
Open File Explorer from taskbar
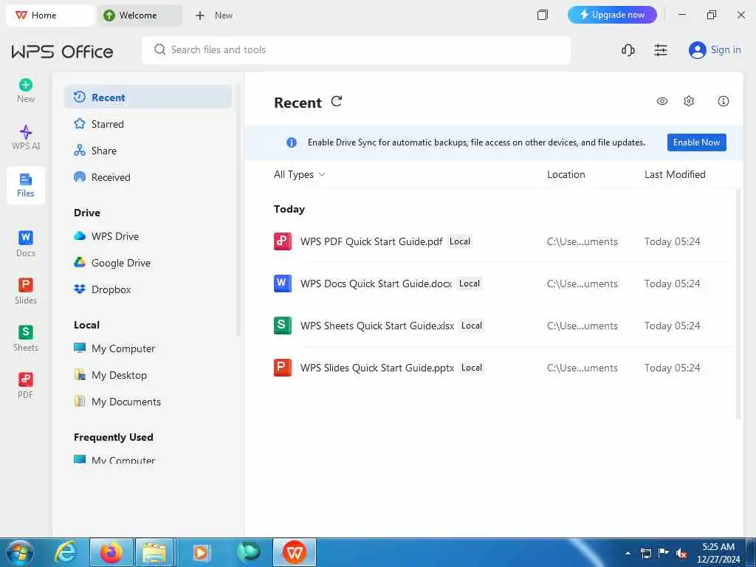point(154,552)
